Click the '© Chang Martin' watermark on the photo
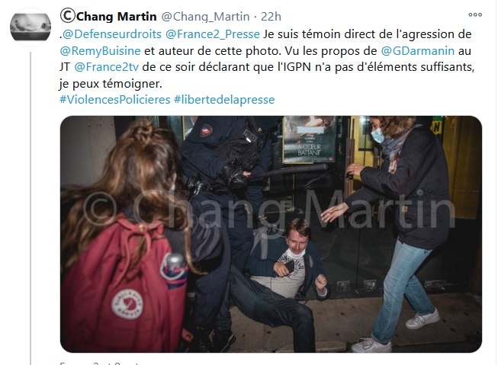This screenshot has height=365, width=498. 270,208
